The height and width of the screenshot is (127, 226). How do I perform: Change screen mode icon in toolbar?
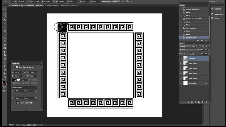[x=5, y=91]
